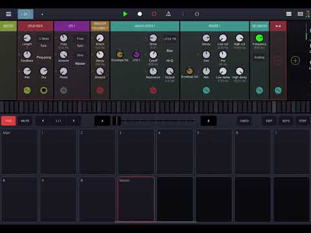Click the Delay module's right ring output icon

coord(43,91)
